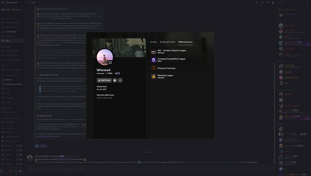Collapse the Voice Channels category

coord(8,128)
